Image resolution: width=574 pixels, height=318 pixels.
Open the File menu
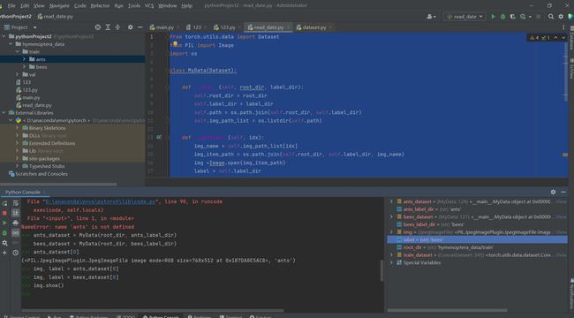point(11,5)
